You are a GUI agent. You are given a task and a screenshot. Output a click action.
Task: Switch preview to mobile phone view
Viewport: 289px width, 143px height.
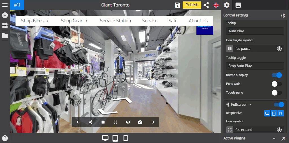click(126, 138)
